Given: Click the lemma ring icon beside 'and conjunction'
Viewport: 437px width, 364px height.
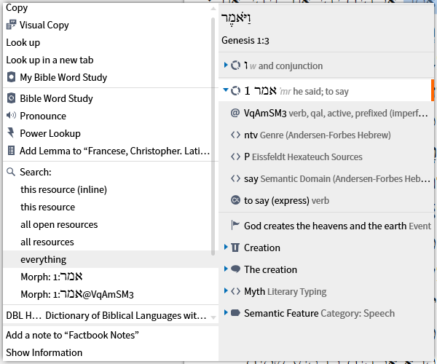Looking at the screenshot, I should [235, 66].
